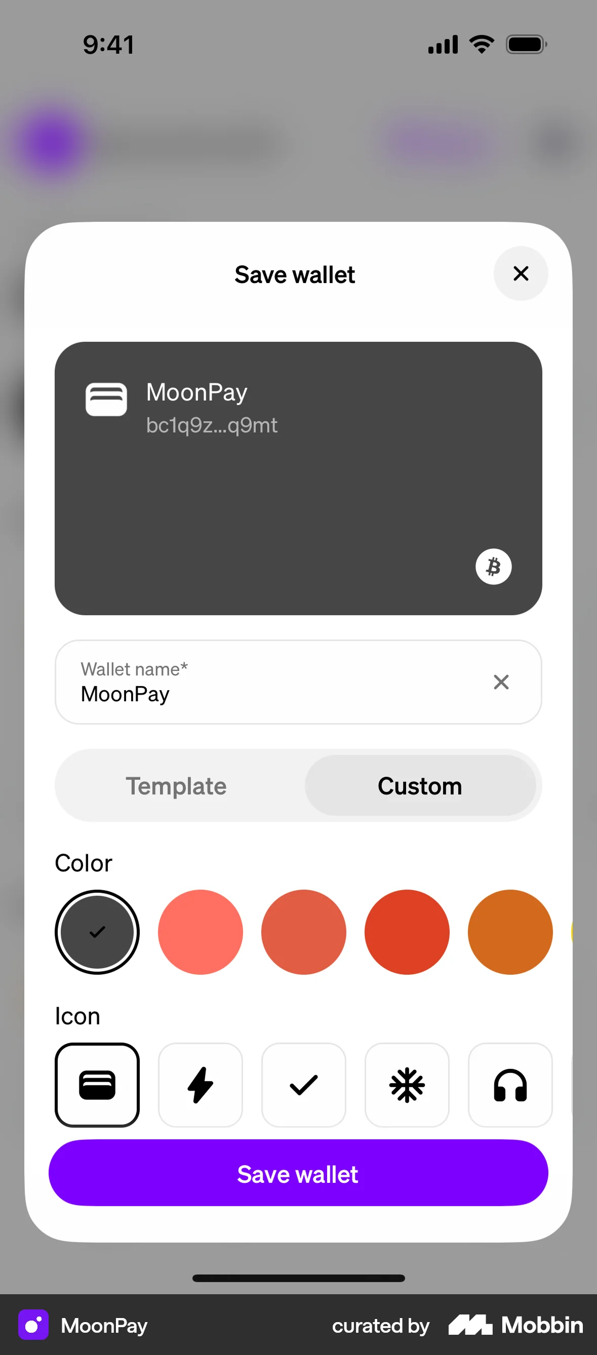Choose the bright red color circle
The height and width of the screenshot is (1355, 597).
click(407, 932)
